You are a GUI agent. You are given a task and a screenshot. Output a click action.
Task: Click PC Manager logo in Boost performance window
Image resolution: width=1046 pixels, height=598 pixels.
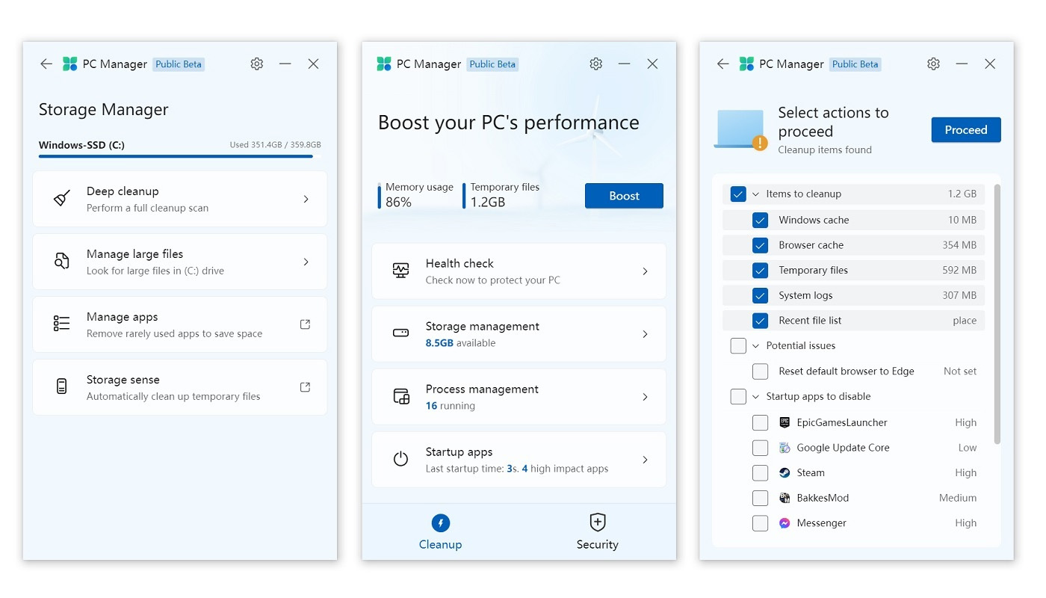pyautogui.click(x=384, y=64)
